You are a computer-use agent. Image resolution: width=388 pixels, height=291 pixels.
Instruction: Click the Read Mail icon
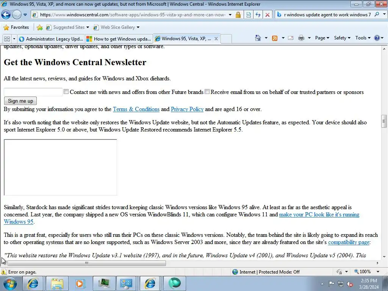(291, 38)
